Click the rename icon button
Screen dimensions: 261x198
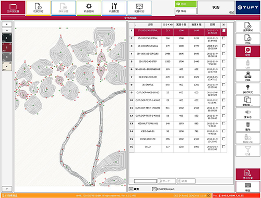pyautogui.click(x=248, y=114)
